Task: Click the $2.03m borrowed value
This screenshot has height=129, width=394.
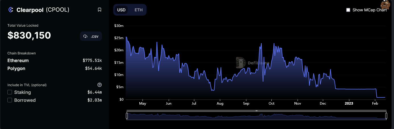Action: (94, 100)
